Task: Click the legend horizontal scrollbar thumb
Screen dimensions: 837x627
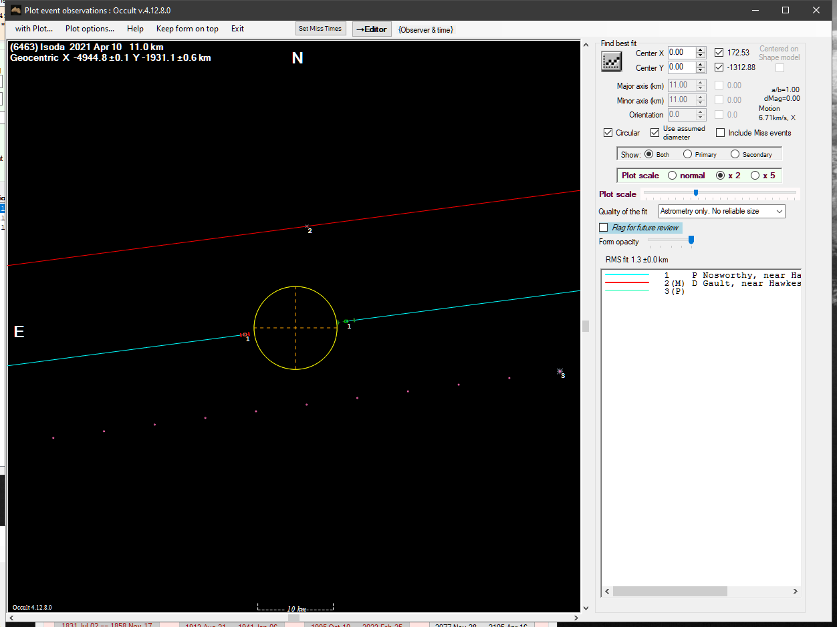Action: (x=670, y=592)
